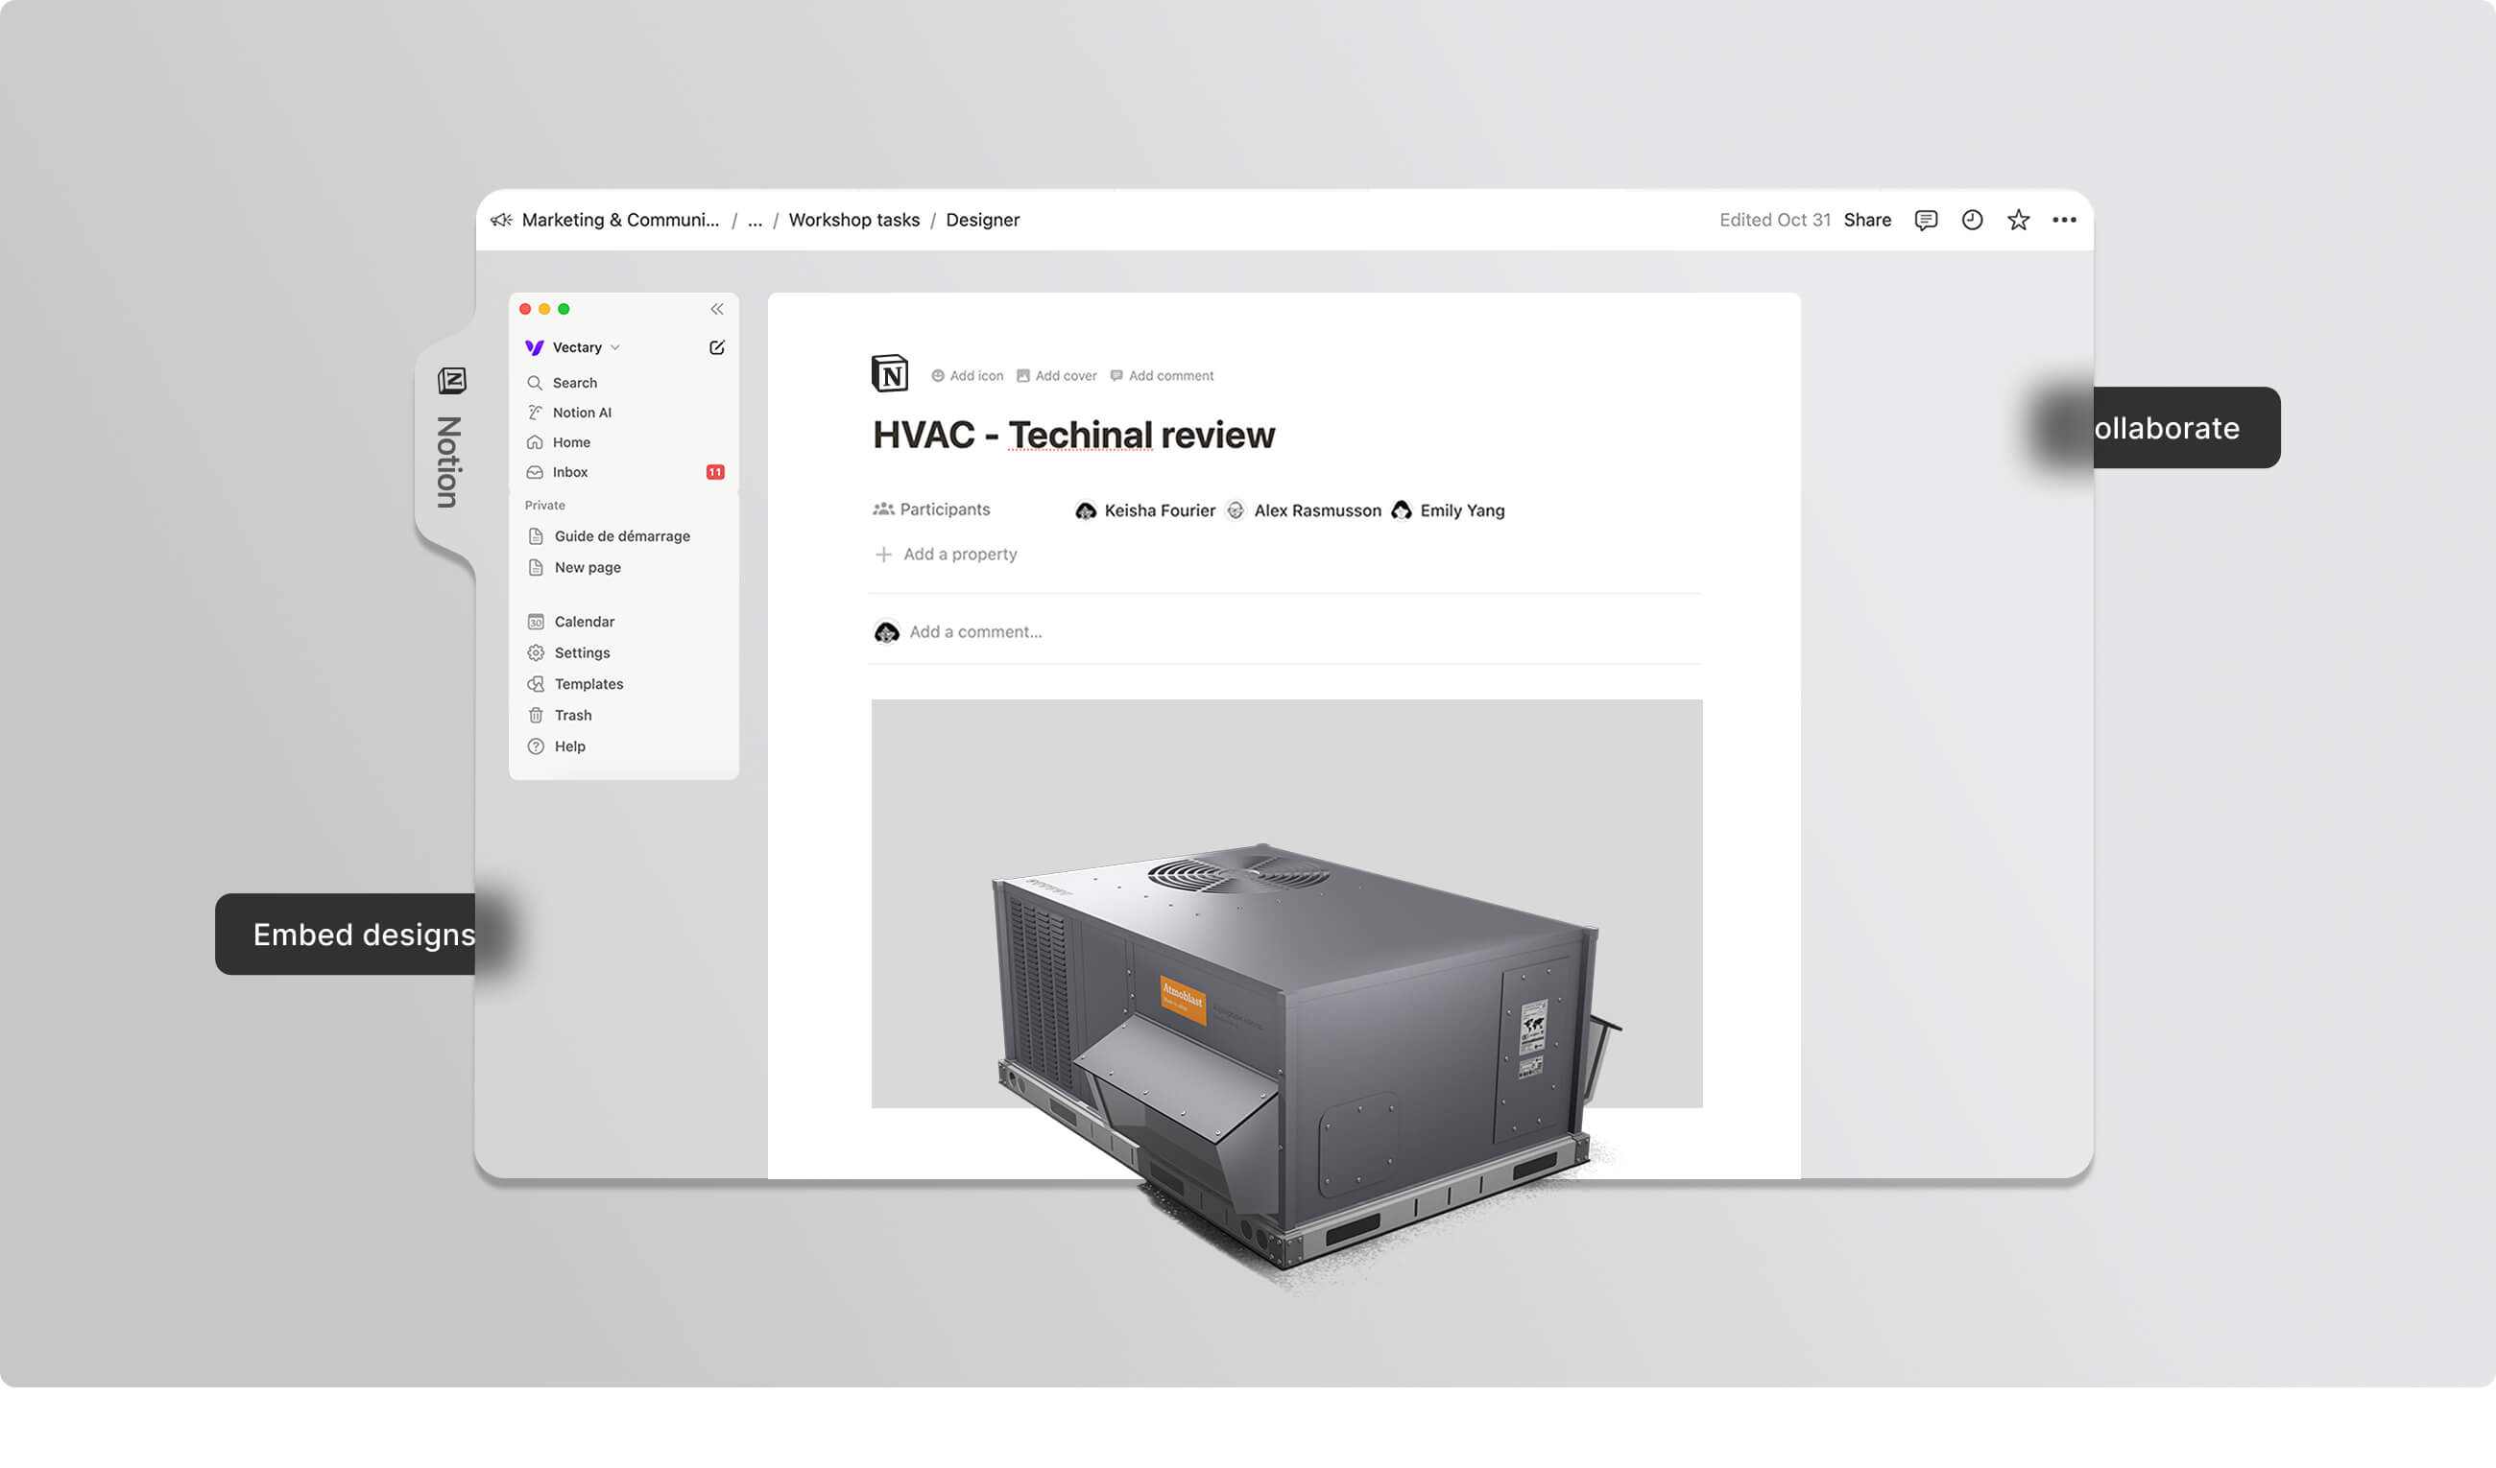This screenshot has height=1468, width=2496.
Task: Open the Trash in sidebar
Action: click(x=572, y=715)
